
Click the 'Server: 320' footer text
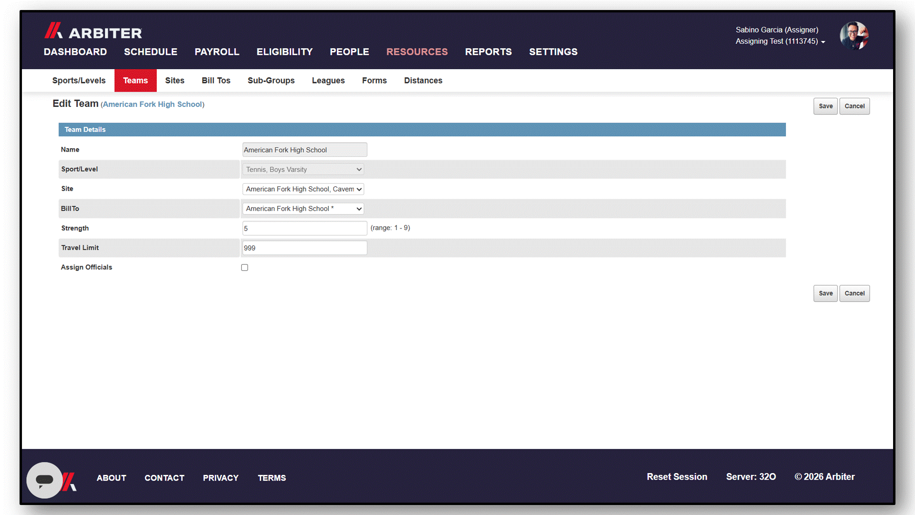click(x=751, y=477)
